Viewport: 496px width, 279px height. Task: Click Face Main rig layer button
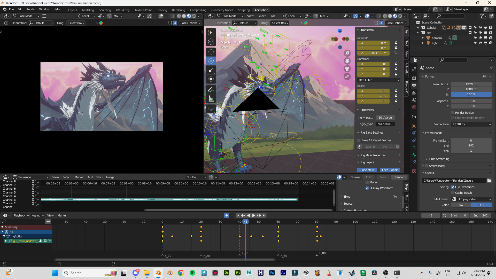point(367,170)
